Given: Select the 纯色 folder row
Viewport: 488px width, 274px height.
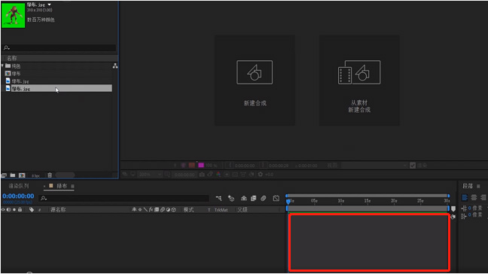Looking at the screenshot, I should click(x=56, y=66).
